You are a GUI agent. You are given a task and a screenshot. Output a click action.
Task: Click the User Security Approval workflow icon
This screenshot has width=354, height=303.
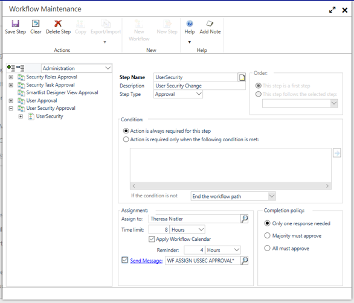(21, 109)
